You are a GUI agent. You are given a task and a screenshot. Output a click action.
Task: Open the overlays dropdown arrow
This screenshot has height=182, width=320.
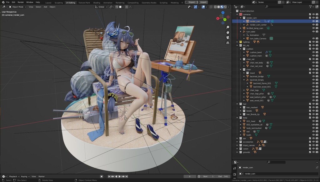(207, 7)
